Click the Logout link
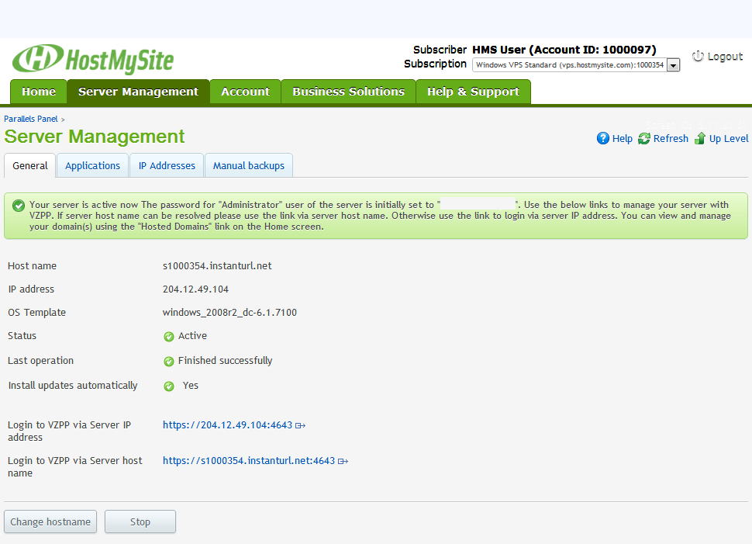Viewport: 752px width, 544px height. coord(725,56)
